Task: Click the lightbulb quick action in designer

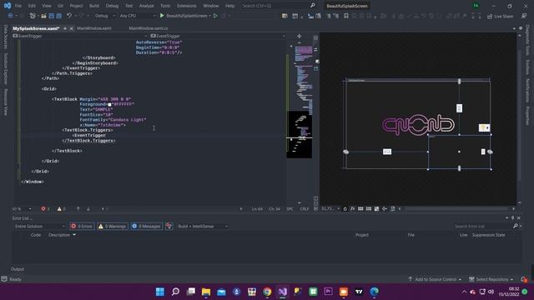Action: 484,127
